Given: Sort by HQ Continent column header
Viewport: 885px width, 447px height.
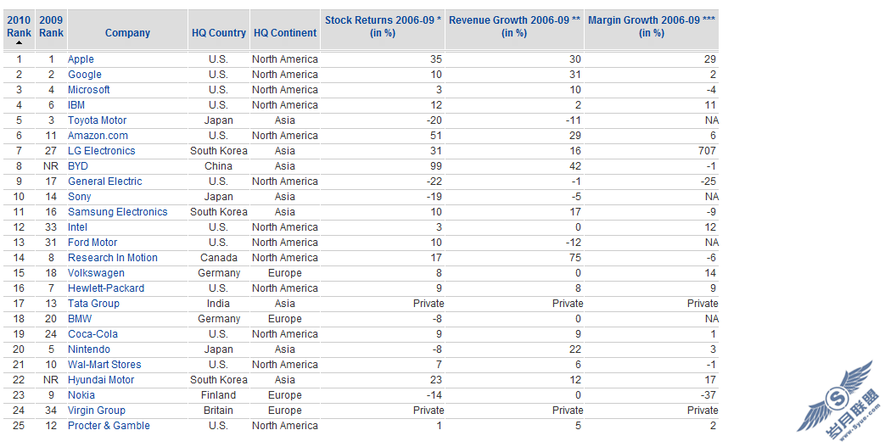Looking at the screenshot, I should [285, 33].
